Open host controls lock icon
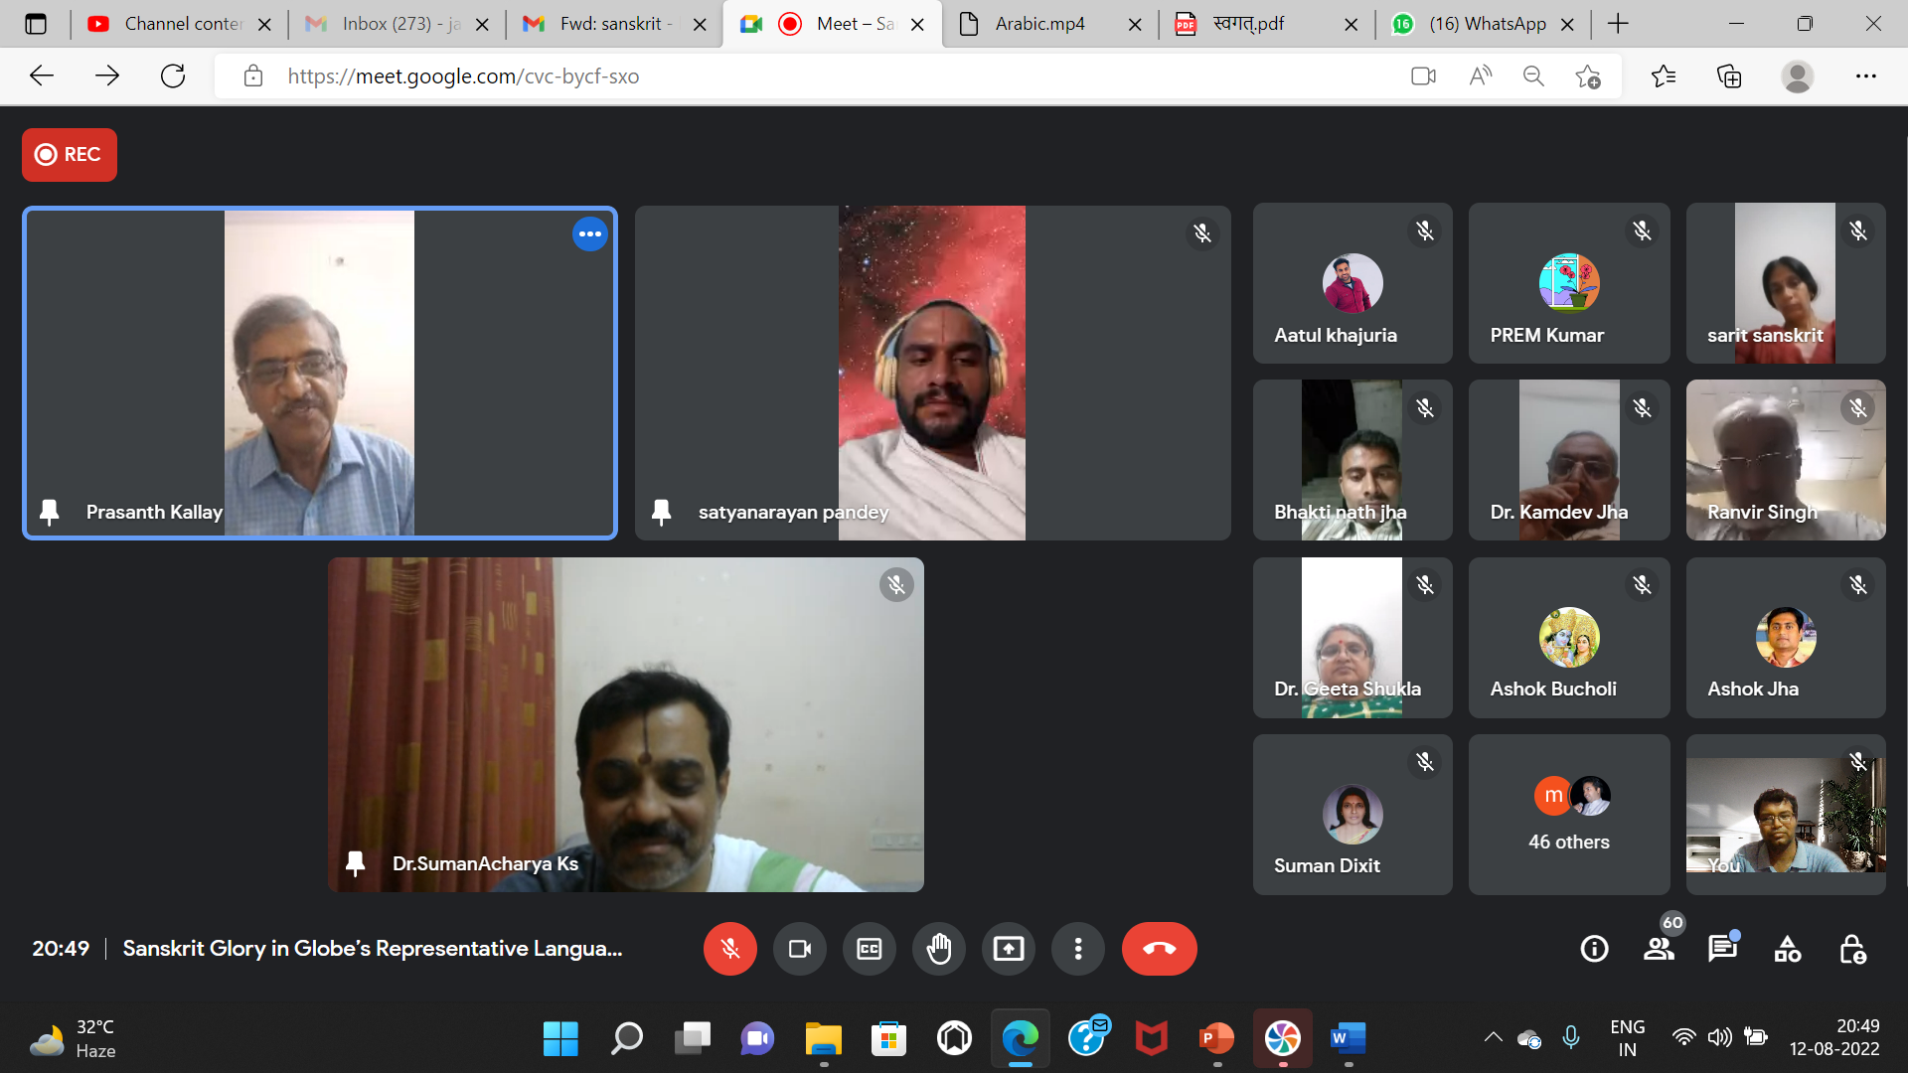 (x=1852, y=949)
